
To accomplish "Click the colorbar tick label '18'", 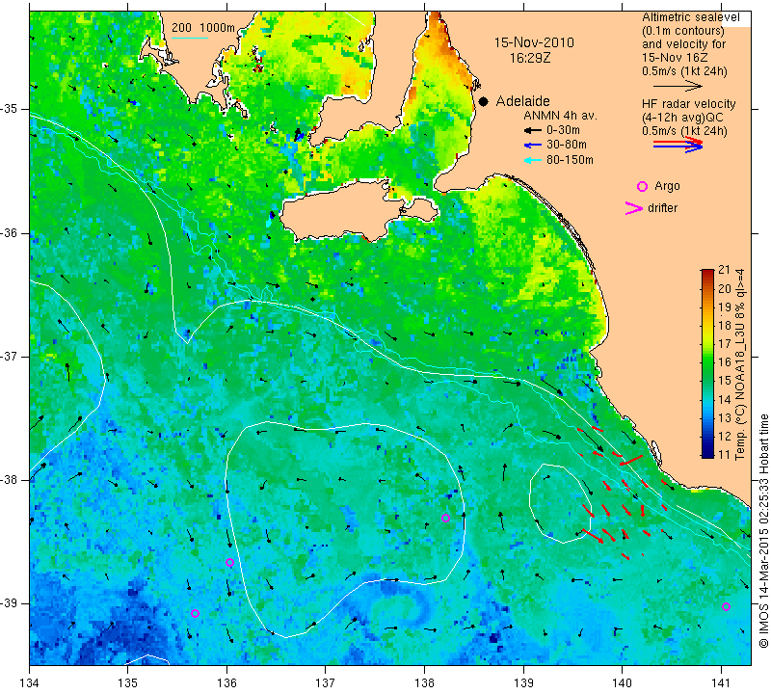I will [725, 325].
